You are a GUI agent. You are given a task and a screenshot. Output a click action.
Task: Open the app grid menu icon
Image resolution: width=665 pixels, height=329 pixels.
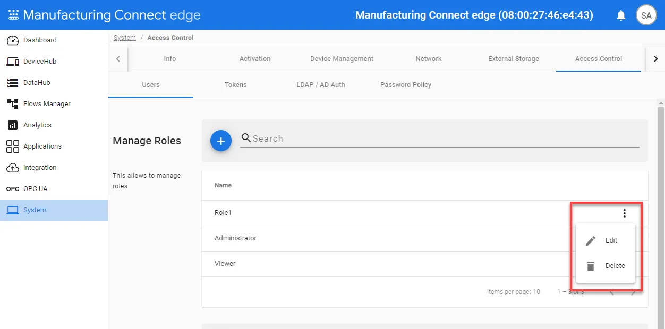13,15
